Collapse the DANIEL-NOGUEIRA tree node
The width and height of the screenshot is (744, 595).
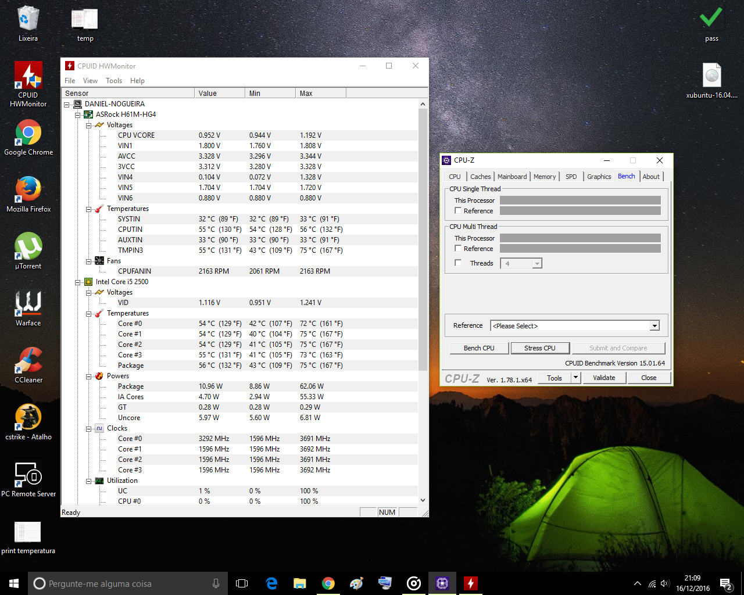point(67,104)
